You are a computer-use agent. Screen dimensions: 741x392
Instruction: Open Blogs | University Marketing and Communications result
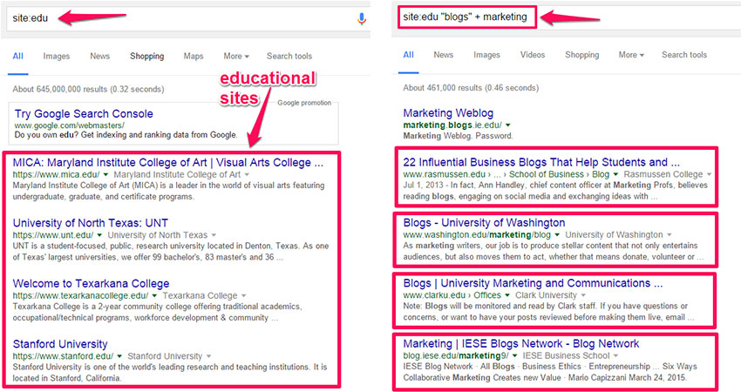pyautogui.click(x=533, y=283)
